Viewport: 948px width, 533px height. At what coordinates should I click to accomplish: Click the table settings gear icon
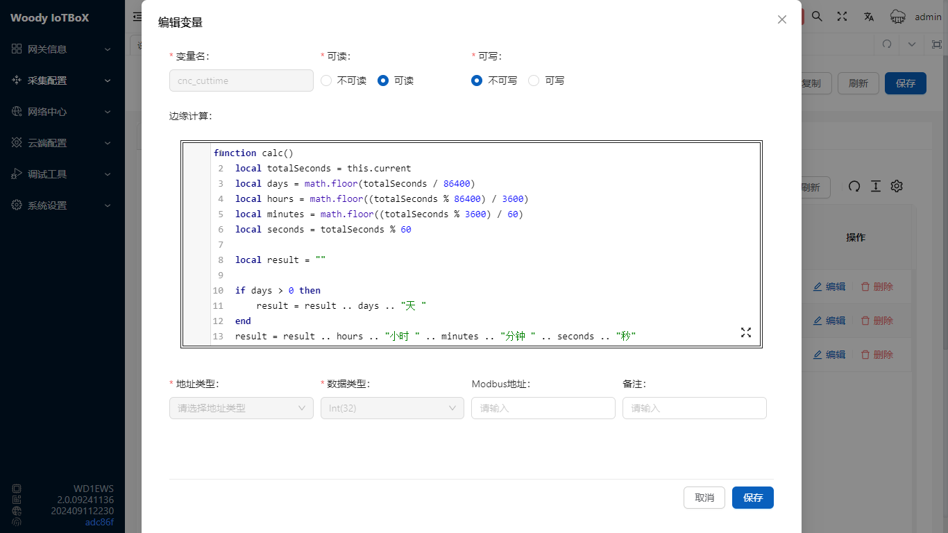click(897, 186)
